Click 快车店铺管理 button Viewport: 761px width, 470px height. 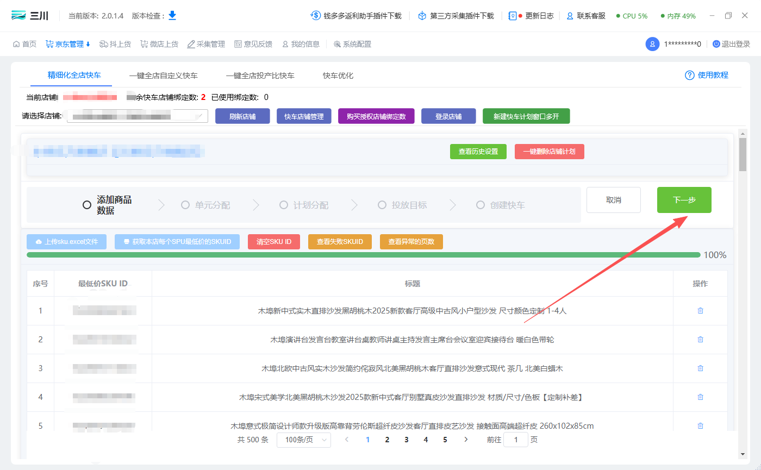click(x=304, y=116)
